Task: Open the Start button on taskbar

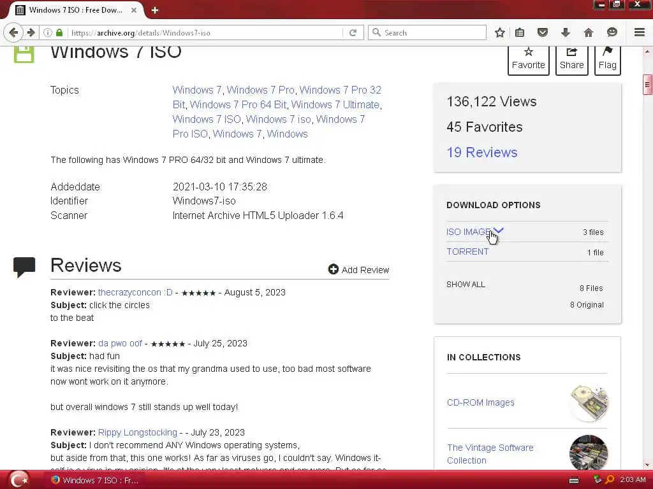Action: (18, 480)
